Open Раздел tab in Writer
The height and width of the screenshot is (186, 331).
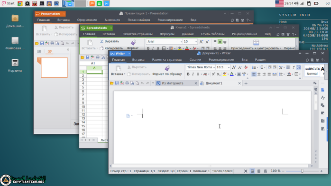tap(260, 60)
